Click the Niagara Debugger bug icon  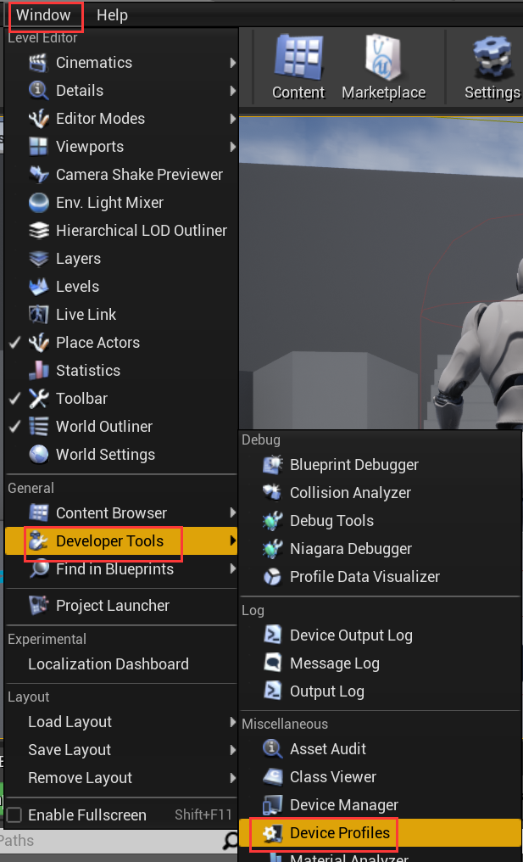click(x=272, y=549)
